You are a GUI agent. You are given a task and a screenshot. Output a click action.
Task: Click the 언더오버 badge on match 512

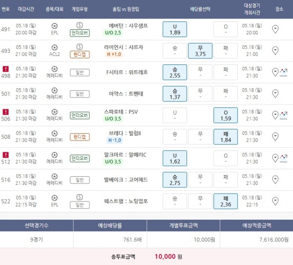click(80, 158)
